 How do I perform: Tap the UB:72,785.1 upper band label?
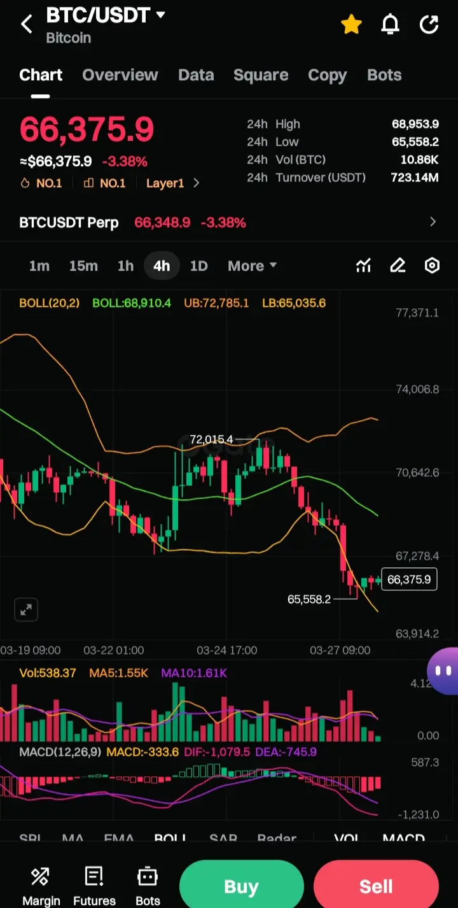[x=216, y=303]
